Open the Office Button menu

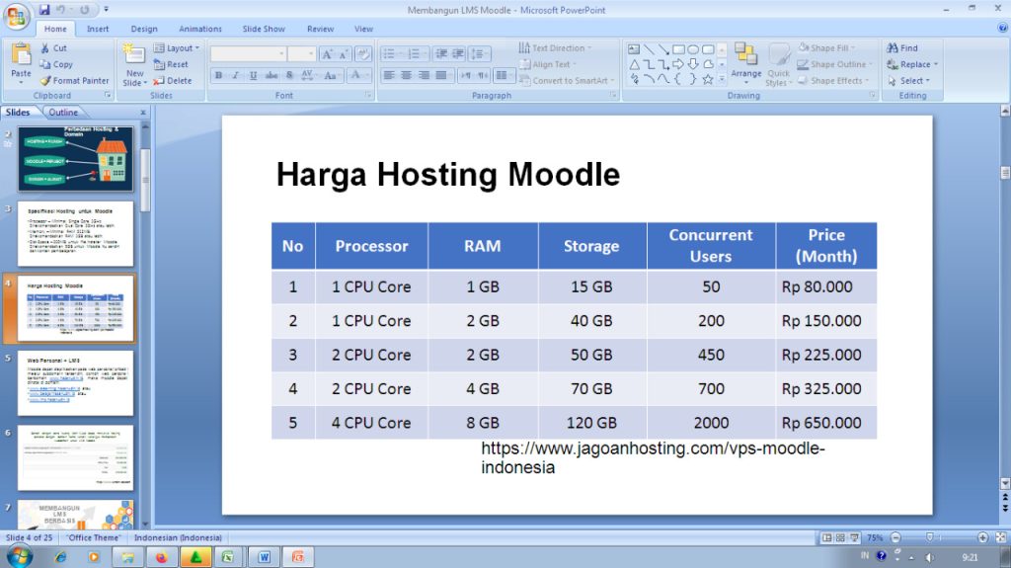click(x=17, y=17)
